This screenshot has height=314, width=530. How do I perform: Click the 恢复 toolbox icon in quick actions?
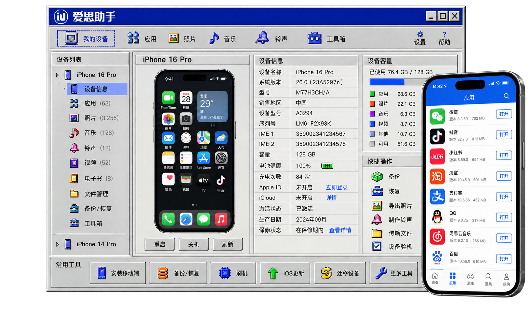(x=377, y=191)
